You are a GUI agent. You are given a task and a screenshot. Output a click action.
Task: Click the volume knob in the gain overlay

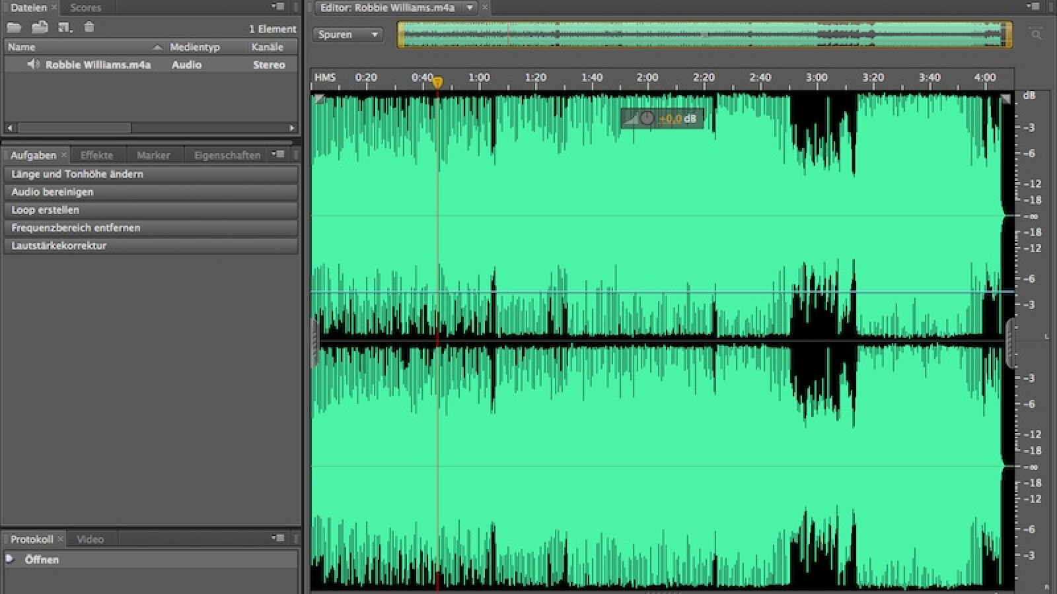pos(647,119)
